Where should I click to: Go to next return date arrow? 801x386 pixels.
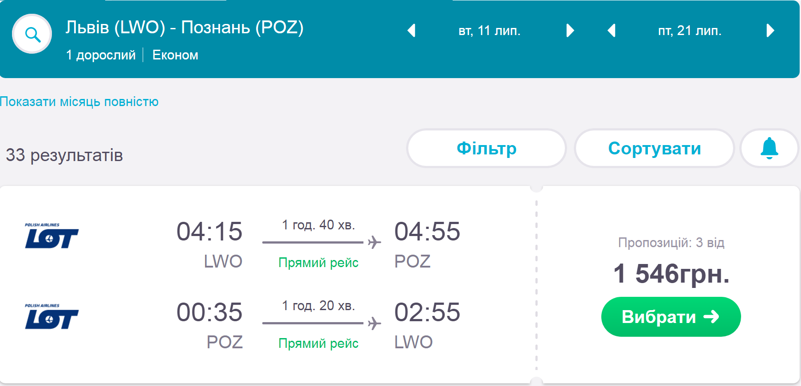point(770,31)
